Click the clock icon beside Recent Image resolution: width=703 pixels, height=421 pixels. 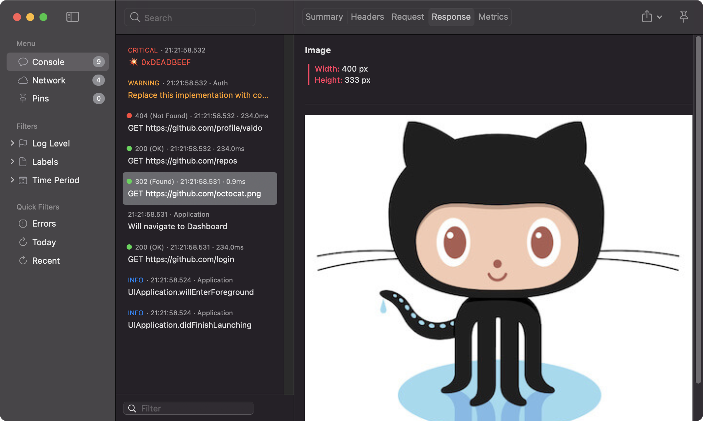23,260
